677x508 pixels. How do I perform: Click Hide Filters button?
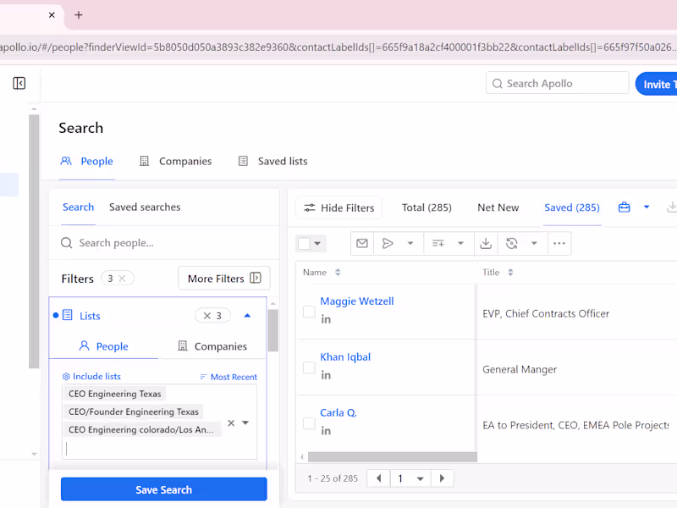(339, 207)
